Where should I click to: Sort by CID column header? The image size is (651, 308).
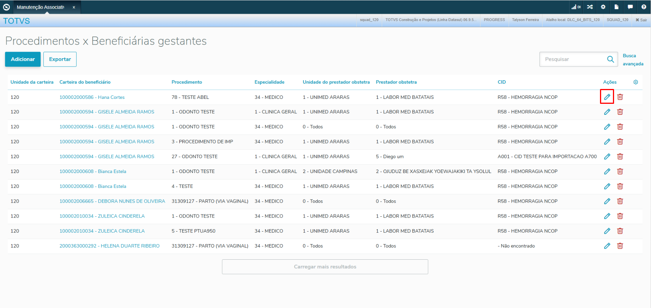click(502, 82)
